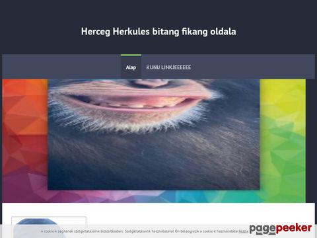Image resolution: width=317 pixels, height=238 pixels.
Task: Click the red 'peeker' part of the logo
Action: coord(294,228)
